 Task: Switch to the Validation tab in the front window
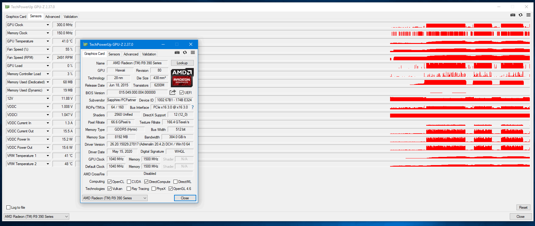point(149,54)
